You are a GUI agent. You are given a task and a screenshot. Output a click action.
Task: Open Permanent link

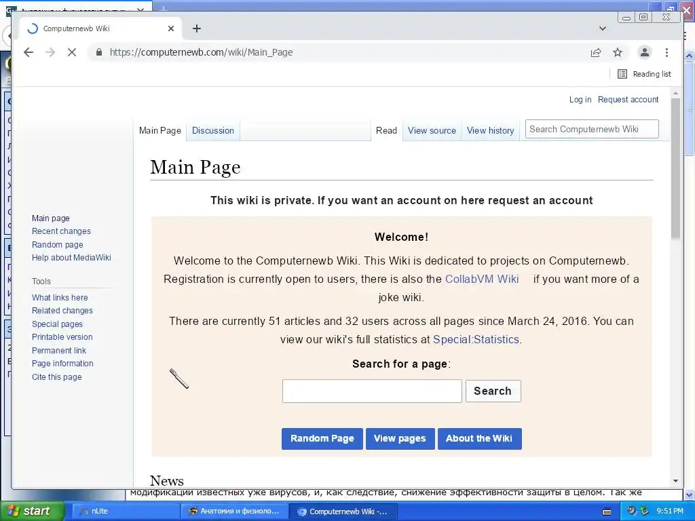point(59,351)
